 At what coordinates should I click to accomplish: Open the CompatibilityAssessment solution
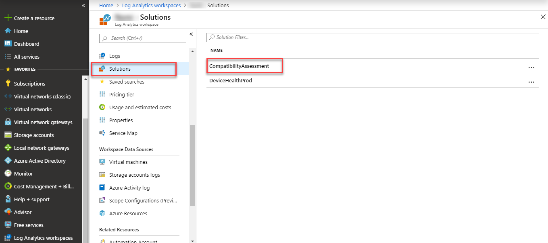(239, 66)
